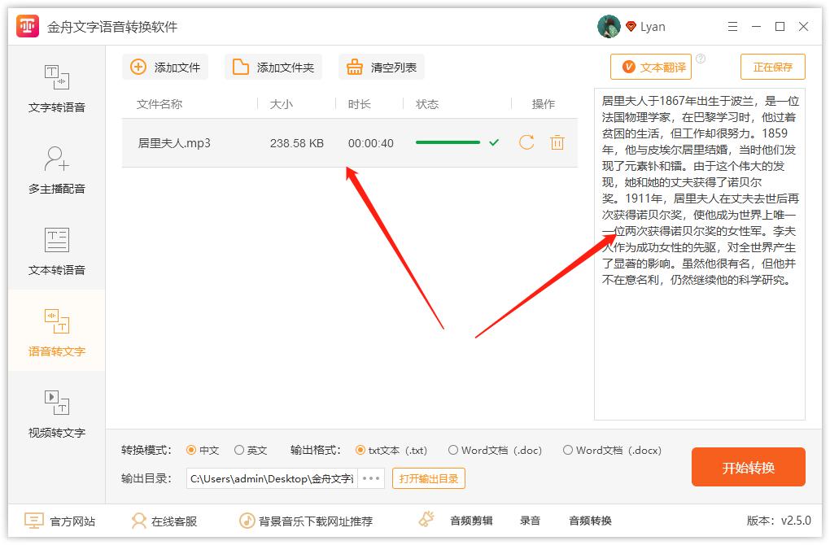830x545 pixels.
Task: Open 音频转换 in the bottom bar
Action: click(590, 521)
